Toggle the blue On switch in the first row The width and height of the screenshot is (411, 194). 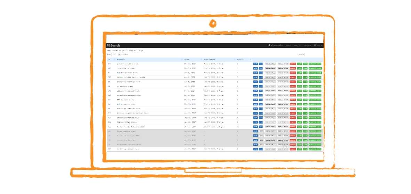point(261,64)
